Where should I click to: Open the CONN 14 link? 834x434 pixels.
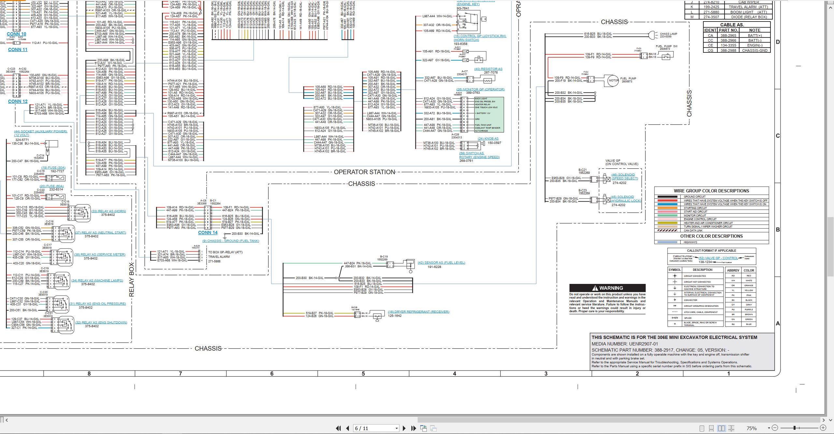point(208,232)
